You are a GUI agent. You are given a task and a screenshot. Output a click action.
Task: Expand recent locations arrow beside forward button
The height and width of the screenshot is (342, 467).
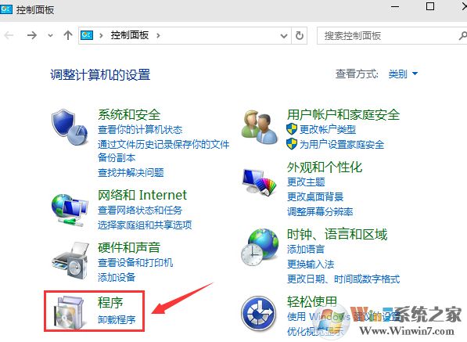point(50,36)
